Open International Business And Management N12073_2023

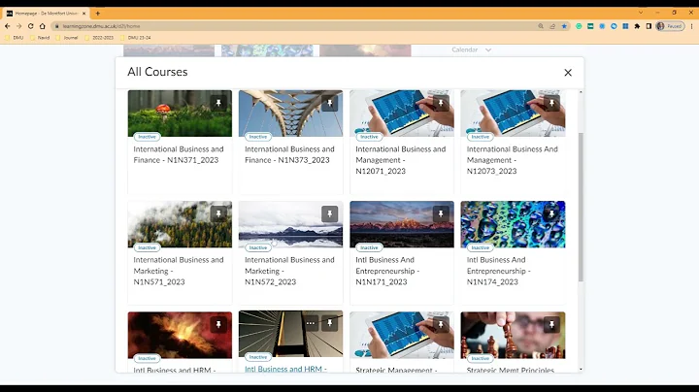click(512, 160)
